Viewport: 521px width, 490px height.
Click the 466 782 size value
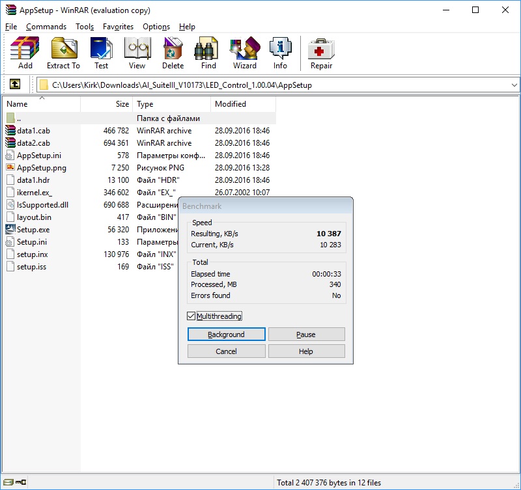coord(116,131)
